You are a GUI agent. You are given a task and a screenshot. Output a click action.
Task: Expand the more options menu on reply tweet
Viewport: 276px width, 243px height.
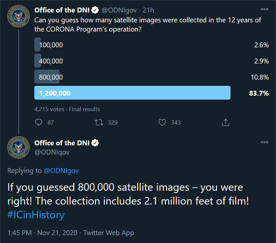264,142
